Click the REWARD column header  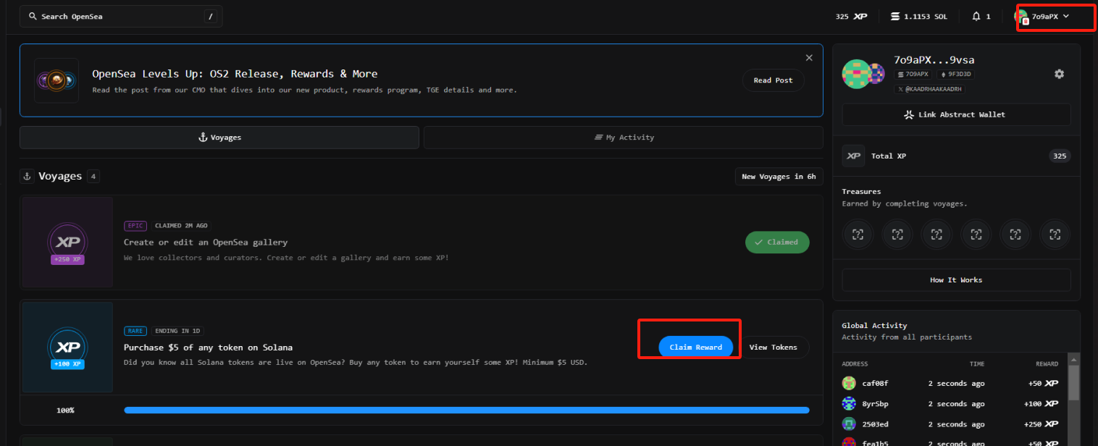pyautogui.click(x=1047, y=363)
